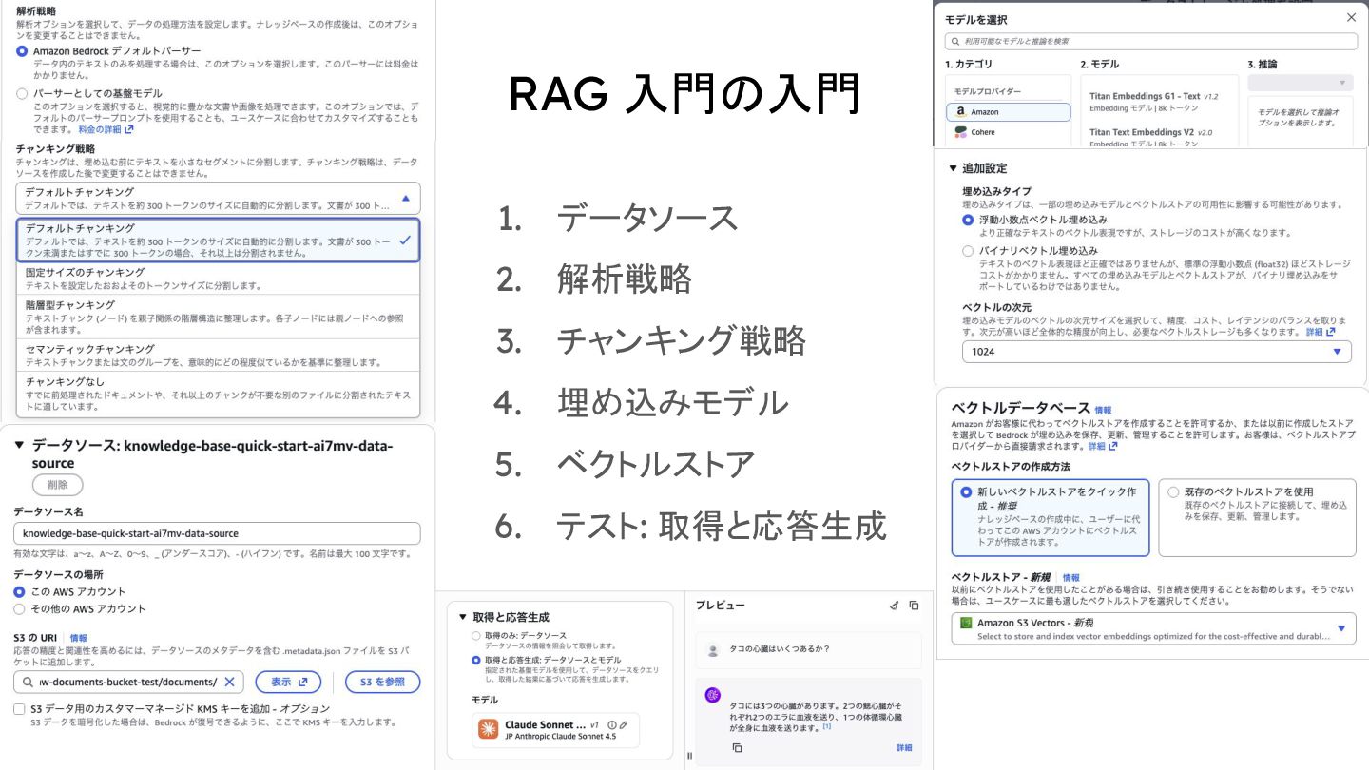Click the S3 URI documents path field

click(x=128, y=682)
